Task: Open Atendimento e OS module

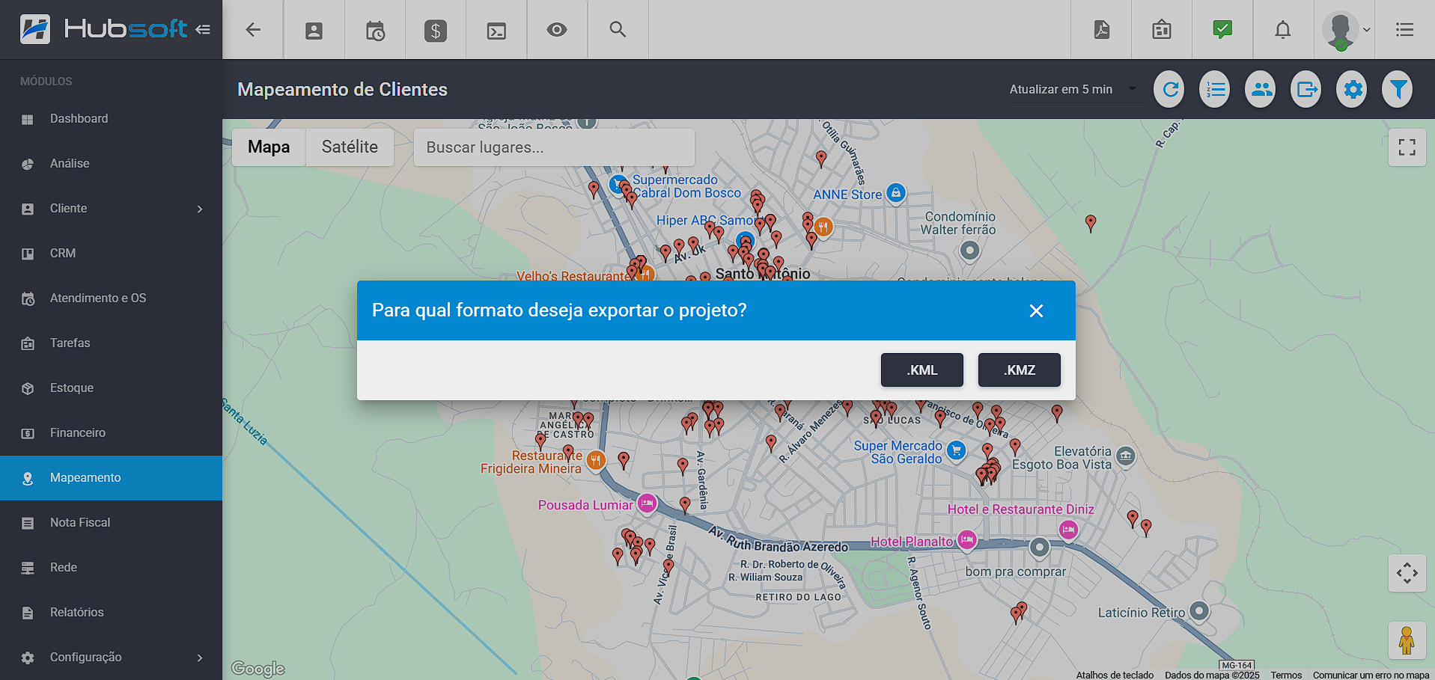Action: coord(111,298)
